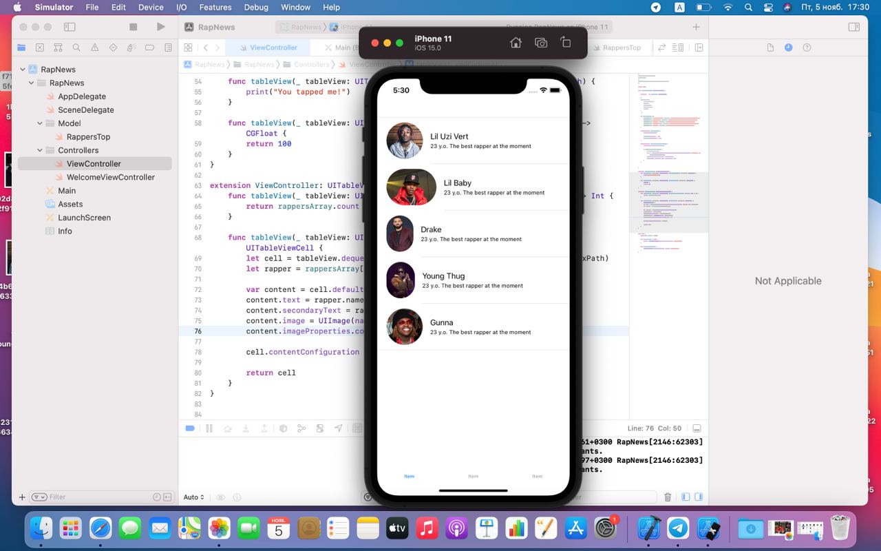Switch to the Main editor tab

tap(341, 48)
